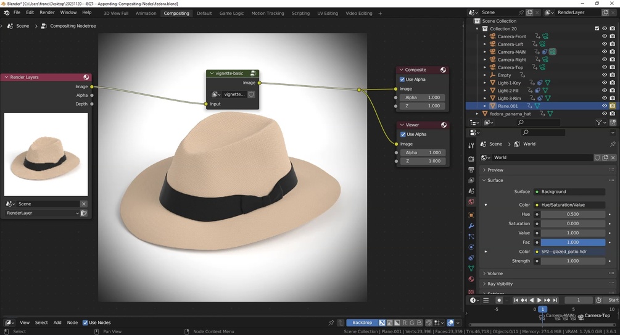Click the fake user shield on vignette node
Screen dimensions: 620x335
coord(251,94)
